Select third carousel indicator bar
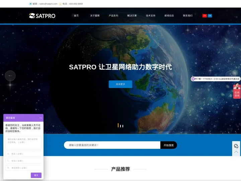The image size is (241, 181). [123, 126]
